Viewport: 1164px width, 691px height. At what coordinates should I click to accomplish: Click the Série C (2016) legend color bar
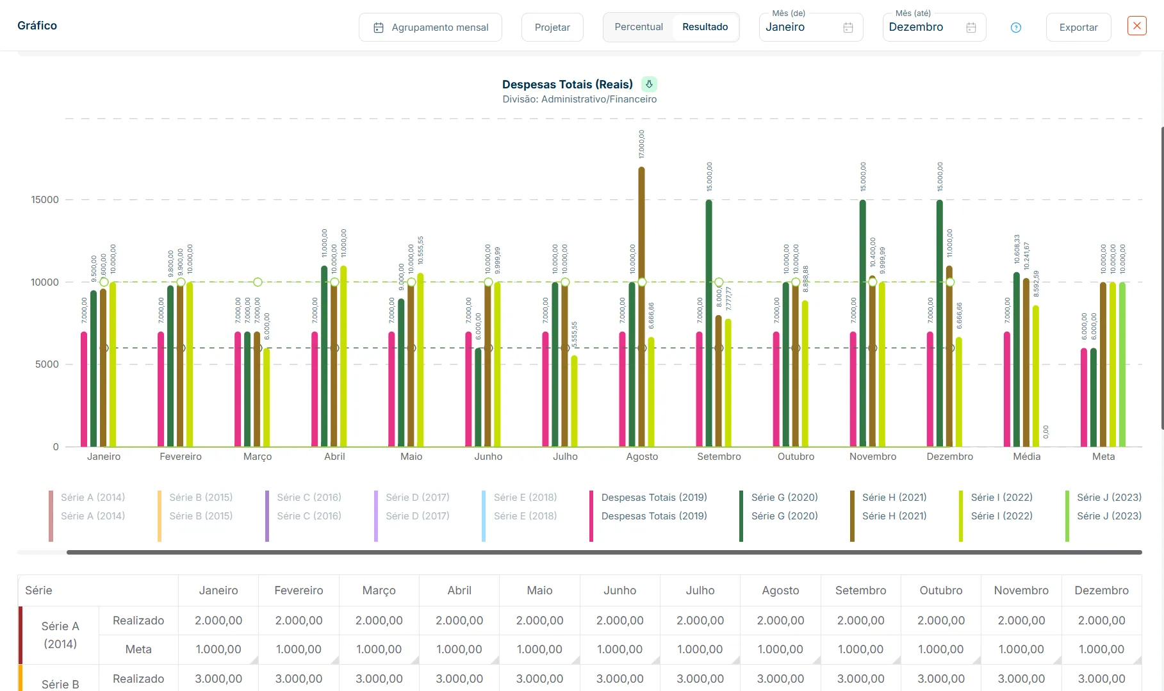[x=267, y=516]
